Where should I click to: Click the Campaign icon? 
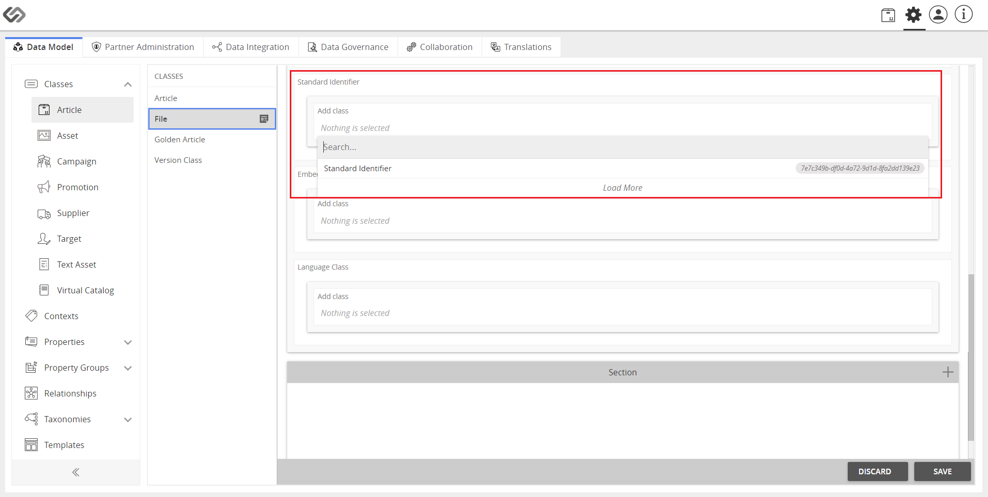pos(44,161)
